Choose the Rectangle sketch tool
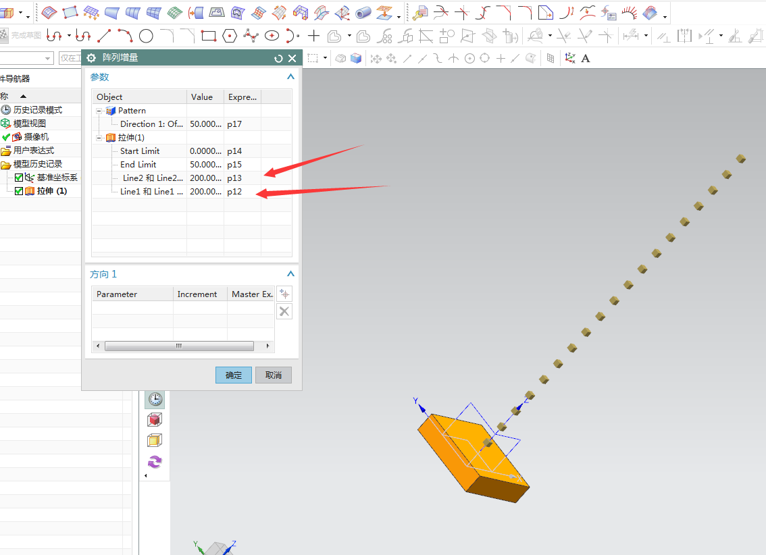Screen dimensions: 766x555 pyautogui.click(x=208, y=36)
